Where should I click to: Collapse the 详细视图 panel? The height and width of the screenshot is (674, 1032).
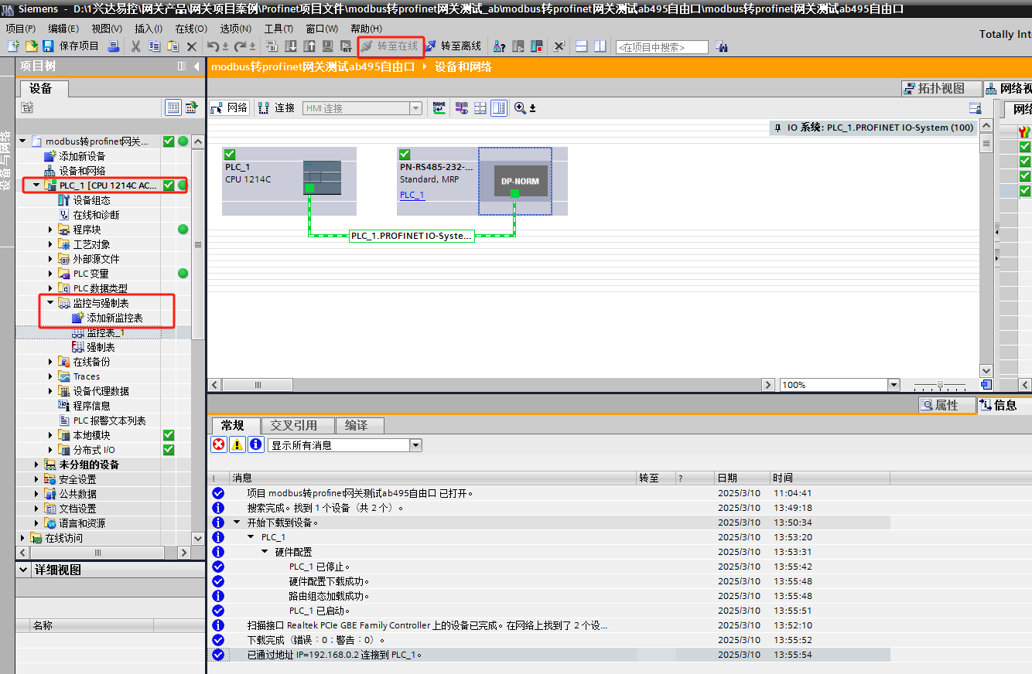23,570
